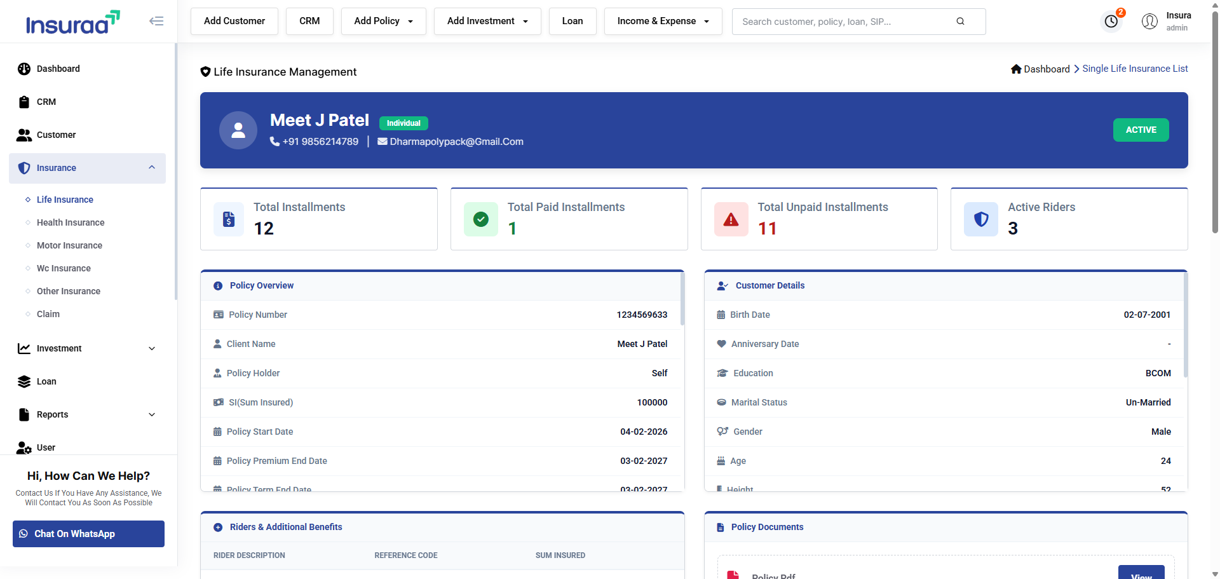This screenshot has width=1220, height=579.
Task: Click the green check icon for Paid Installments
Action: coord(481,219)
